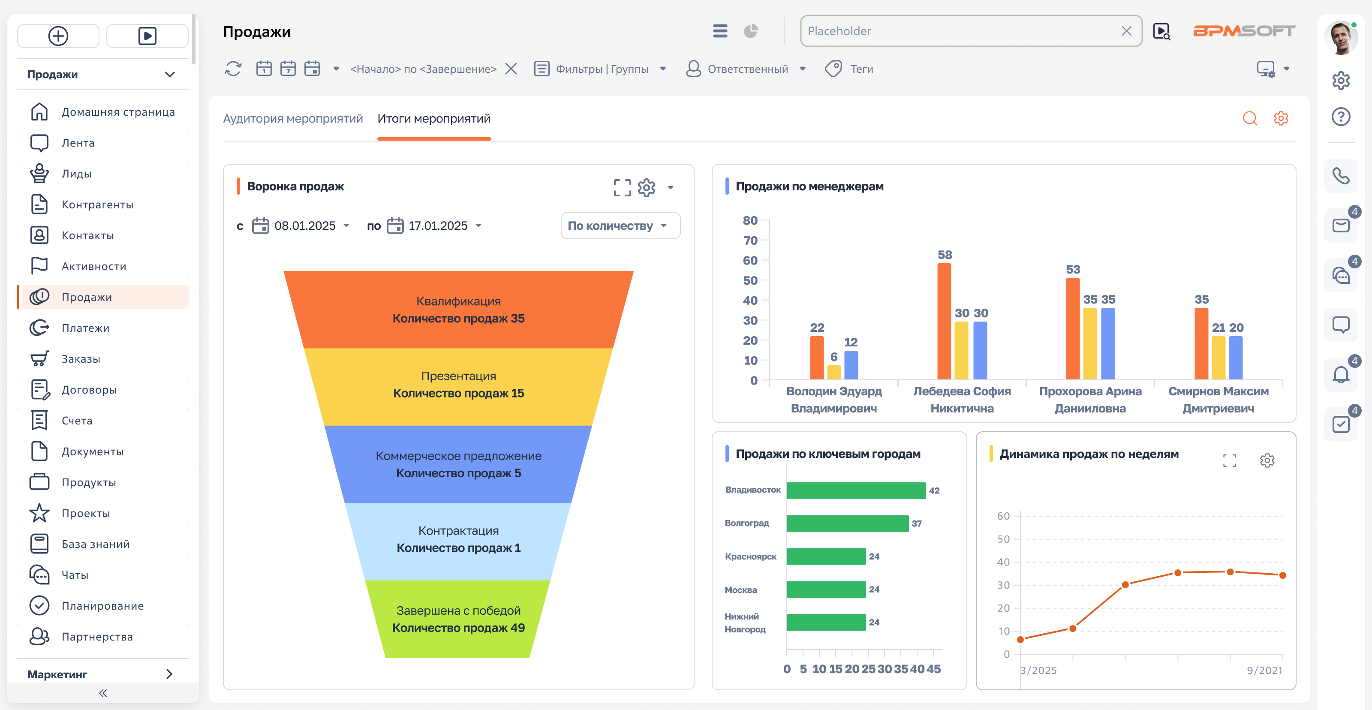Expand Динамика продаж по неделям chart fullscreen
Viewport: 1372px width, 710px height.
(1229, 460)
